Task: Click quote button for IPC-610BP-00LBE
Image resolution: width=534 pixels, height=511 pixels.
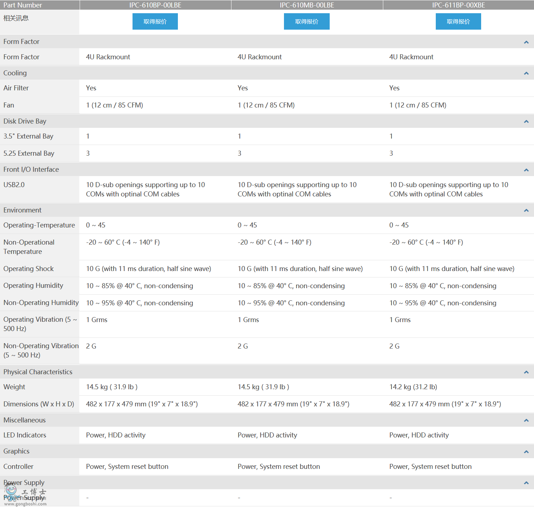Action: [x=155, y=21]
